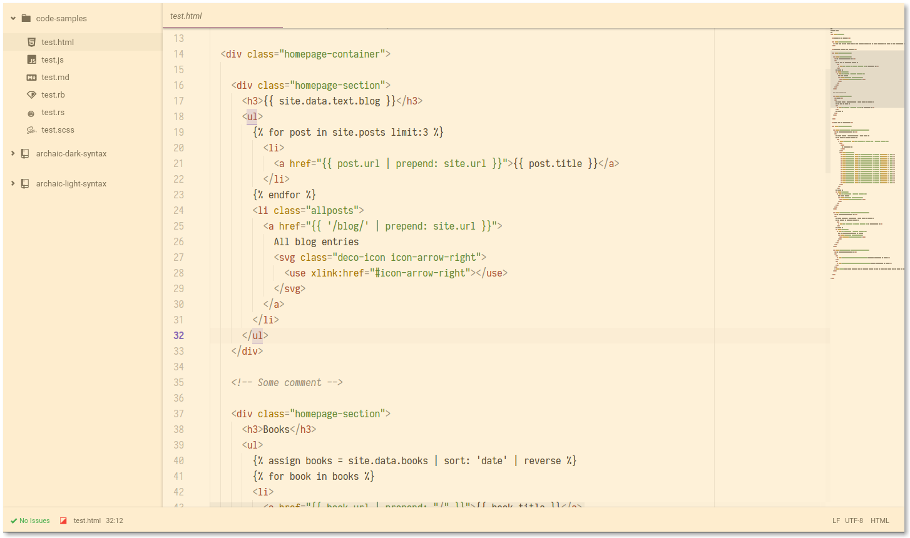Click the '/blog/' string on line 25
The image size is (910, 538).
[x=348, y=226]
